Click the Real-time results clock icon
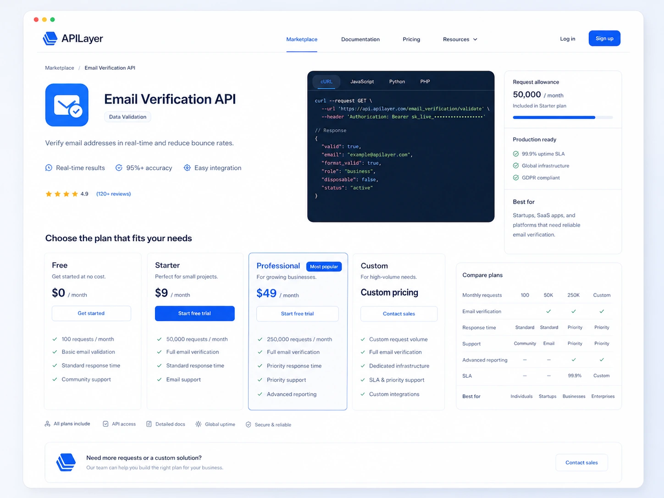 click(x=49, y=168)
